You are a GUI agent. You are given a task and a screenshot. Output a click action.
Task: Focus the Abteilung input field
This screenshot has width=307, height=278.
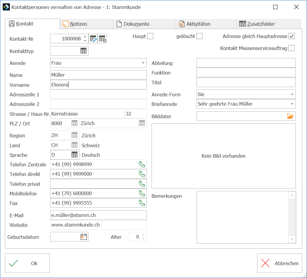tap(246, 63)
